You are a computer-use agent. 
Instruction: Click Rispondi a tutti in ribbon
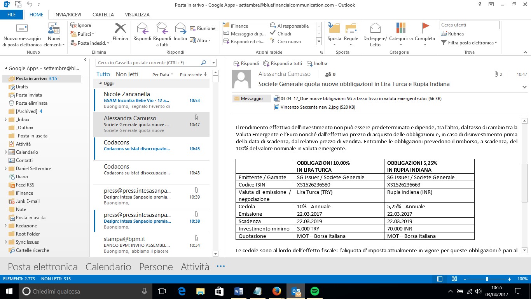162,35
